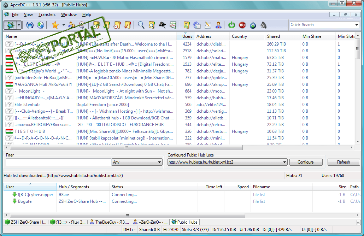The height and width of the screenshot is (236, 364).
Task: Click address cell 'adc://elite.424...'
Action: pos(211,105)
